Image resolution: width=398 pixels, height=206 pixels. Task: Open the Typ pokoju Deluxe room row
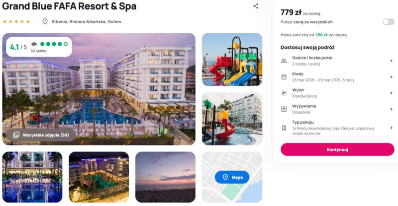pyautogui.click(x=337, y=128)
